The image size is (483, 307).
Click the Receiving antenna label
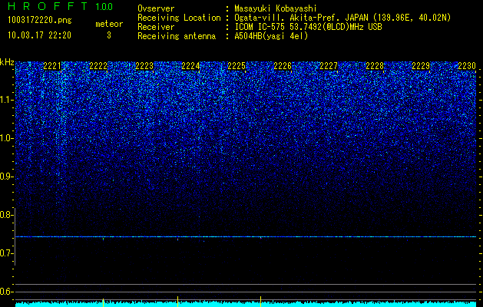(177, 36)
